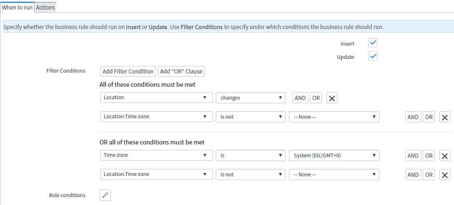The image size is (454, 205).
Task: Remove first Location.Time zone is not condition
Action: coord(445,117)
